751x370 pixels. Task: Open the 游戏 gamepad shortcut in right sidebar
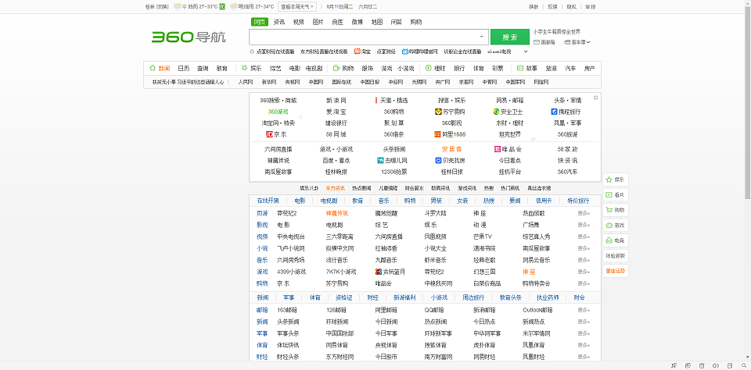pyautogui.click(x=616, y=225)
